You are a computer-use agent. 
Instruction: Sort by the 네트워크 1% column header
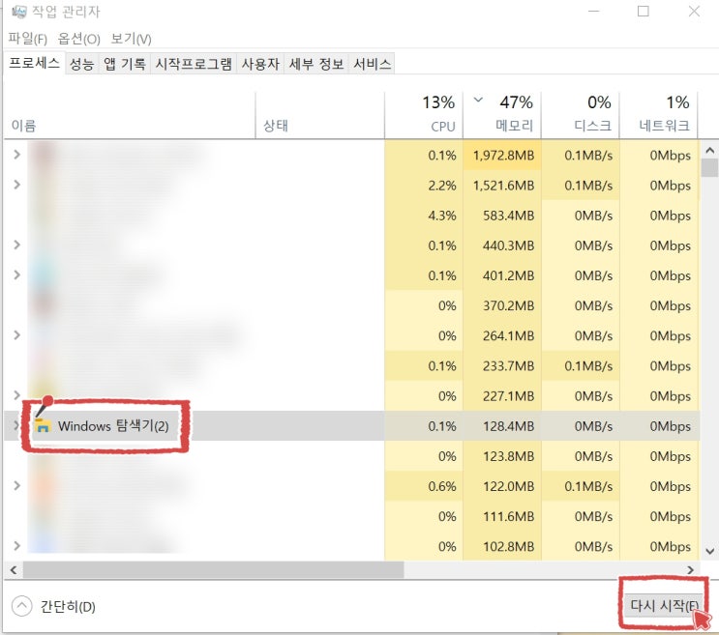click(x=658, y=115)
